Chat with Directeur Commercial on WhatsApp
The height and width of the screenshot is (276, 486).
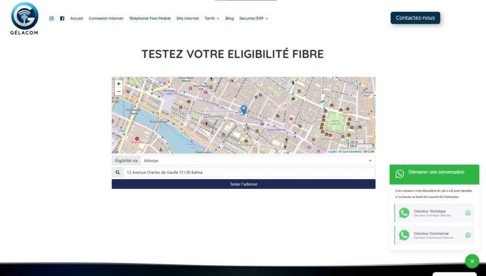pos(434,235)
